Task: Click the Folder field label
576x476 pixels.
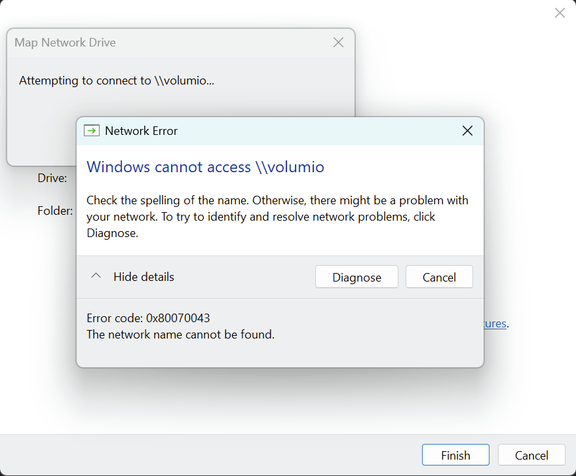Action: pyautogui.click(x=55, y=211)
